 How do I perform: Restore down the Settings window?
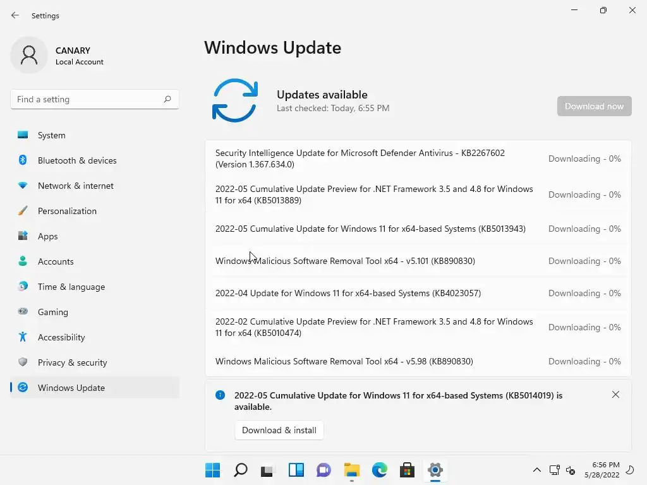(x=603, y=10)
